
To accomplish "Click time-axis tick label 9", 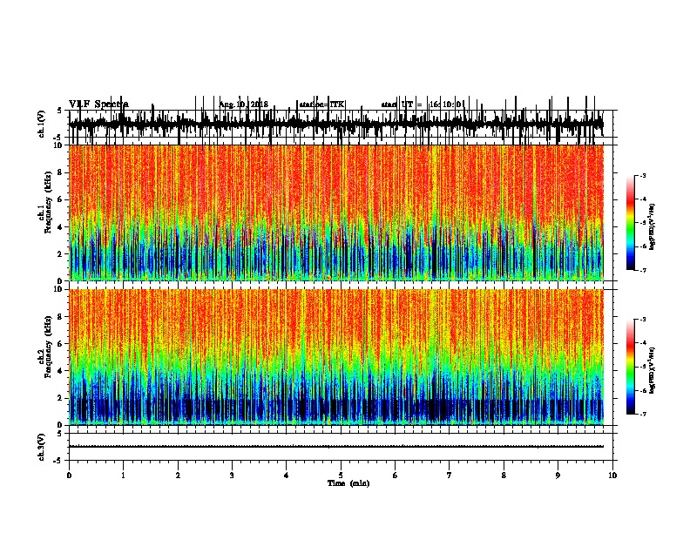I will [x=558, y=476].
